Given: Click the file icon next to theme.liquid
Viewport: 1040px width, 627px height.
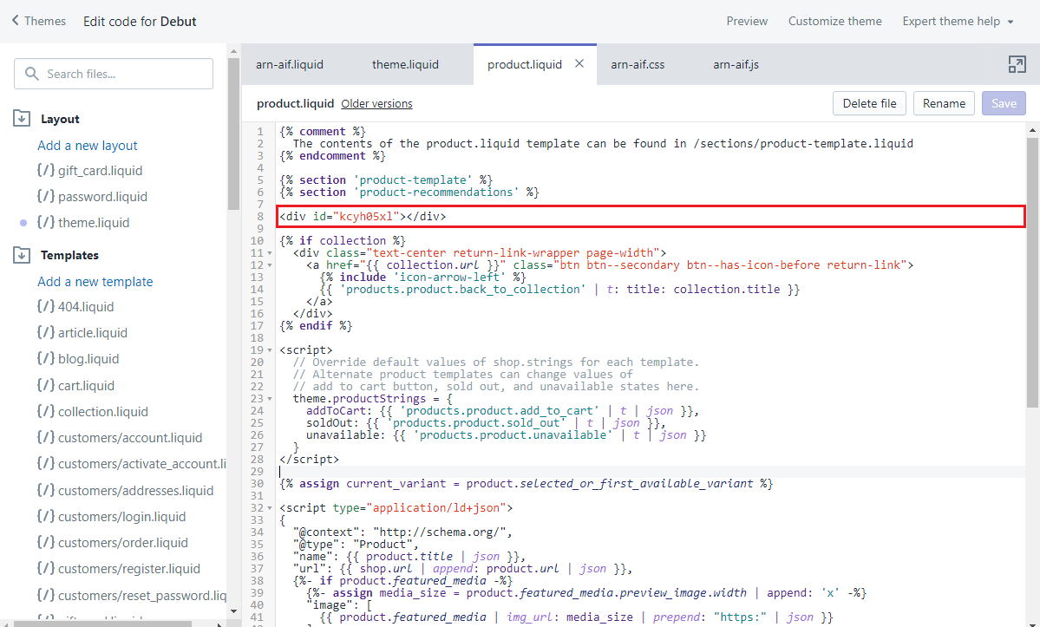Looking at the screenshot, I should coord(46,223).
